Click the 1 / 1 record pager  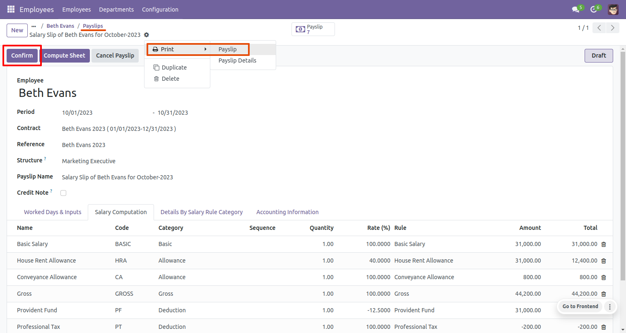(583, 28)
